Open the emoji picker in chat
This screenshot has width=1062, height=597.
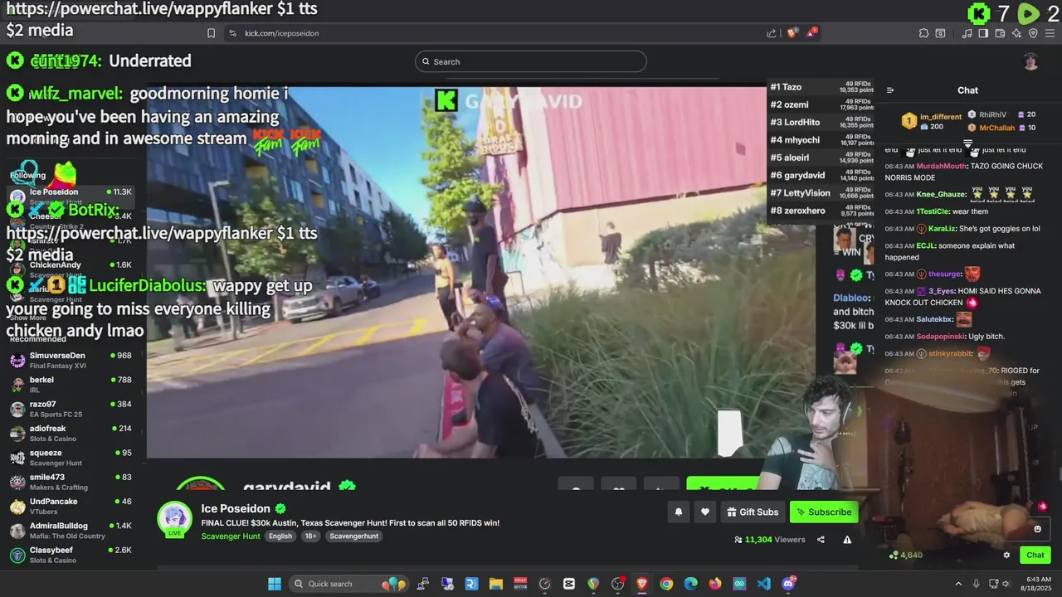[x=1037, y=529]
